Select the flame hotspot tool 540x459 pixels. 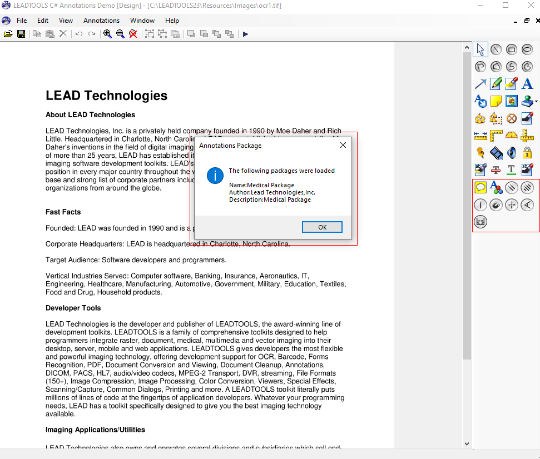480,118
